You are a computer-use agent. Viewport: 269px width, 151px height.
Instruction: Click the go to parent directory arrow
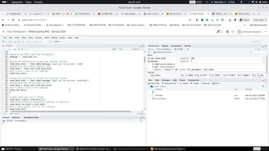[153, 92]
